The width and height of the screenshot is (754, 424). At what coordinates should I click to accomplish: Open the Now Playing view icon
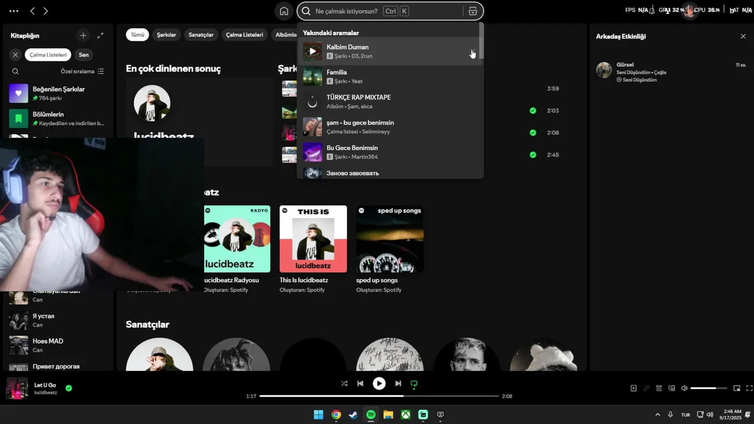pos(634,388)
